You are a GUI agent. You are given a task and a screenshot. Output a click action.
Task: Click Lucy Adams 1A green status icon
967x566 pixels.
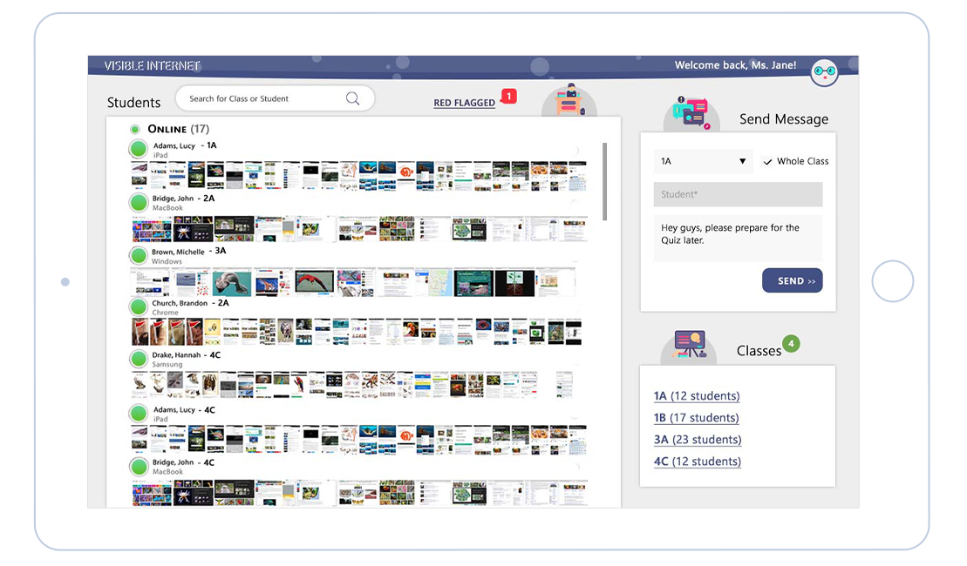pyautogui.click(x=138, y=150)
